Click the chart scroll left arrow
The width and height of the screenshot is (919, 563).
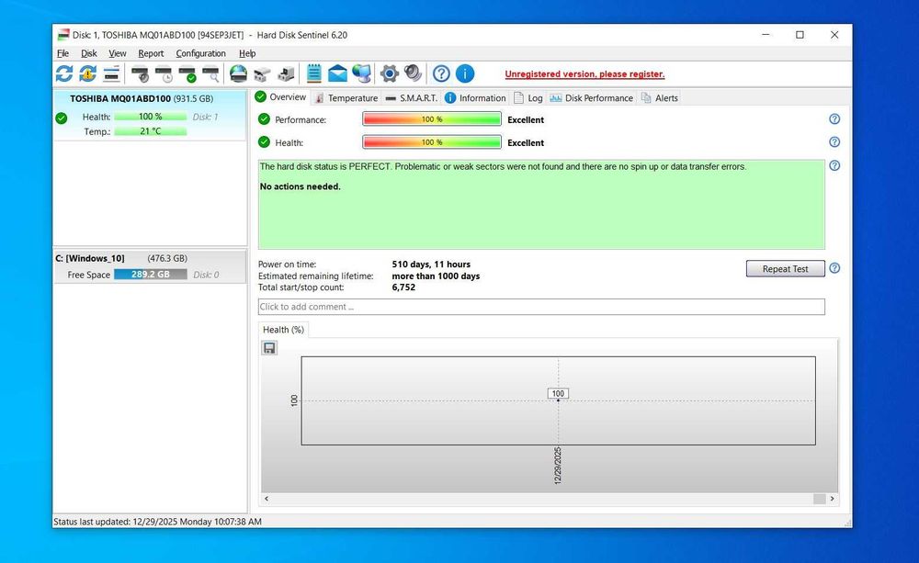(267, 499)
